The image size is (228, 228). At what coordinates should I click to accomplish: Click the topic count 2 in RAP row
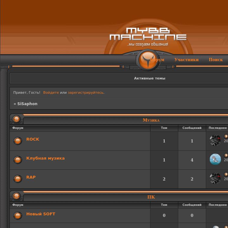tap(164, 179)
